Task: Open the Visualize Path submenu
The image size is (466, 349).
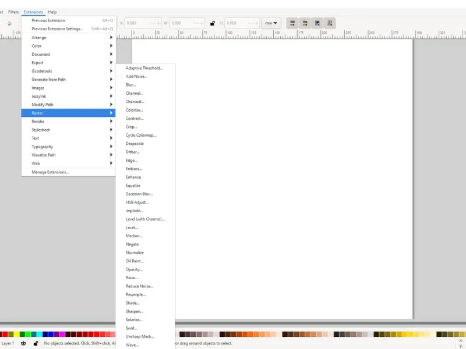Action: point(68,155)
